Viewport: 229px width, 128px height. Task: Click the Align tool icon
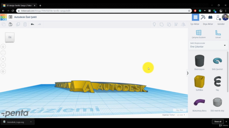176,25
